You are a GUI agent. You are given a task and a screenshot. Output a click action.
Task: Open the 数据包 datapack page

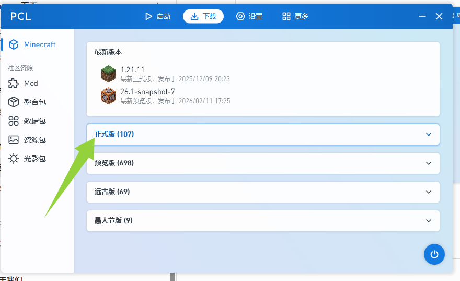37,121
